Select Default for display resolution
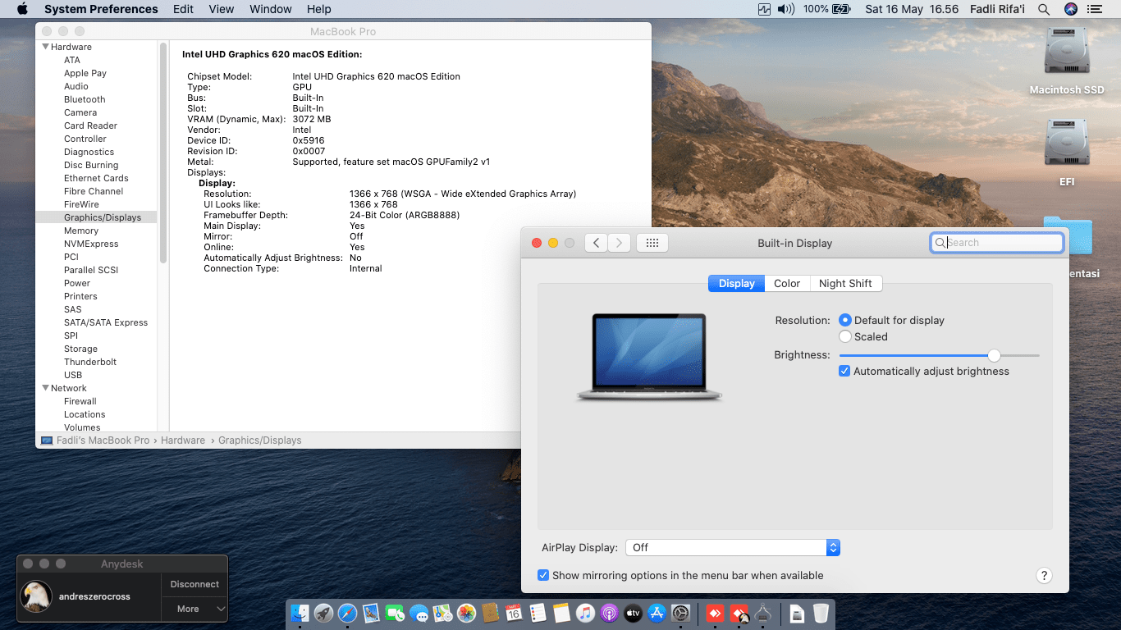 coord(891,320)
